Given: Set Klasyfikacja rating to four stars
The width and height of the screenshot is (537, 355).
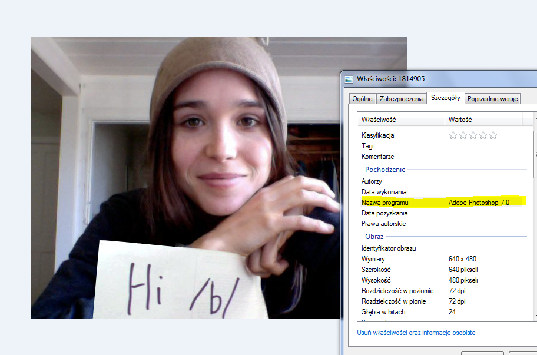Looking at the screenshot, I should click(483, 135).
